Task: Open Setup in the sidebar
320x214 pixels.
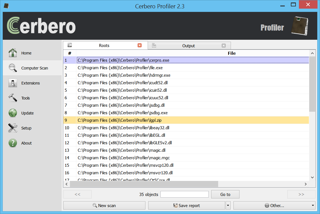Action: coord(32,128)
